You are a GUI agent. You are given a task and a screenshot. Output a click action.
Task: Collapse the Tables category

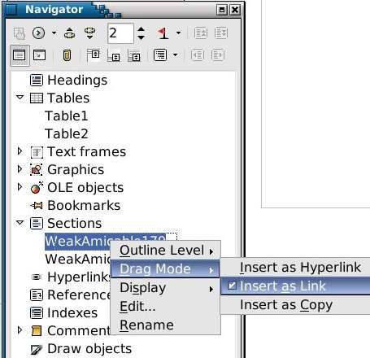(x=20, y=97)
